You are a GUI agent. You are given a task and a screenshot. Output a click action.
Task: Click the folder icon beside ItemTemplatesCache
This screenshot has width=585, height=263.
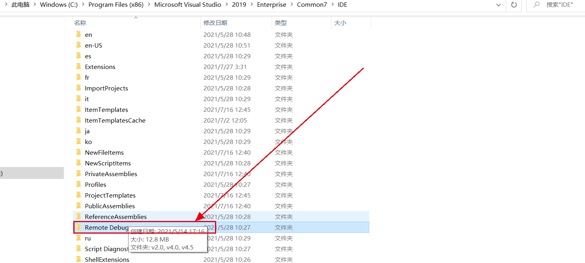(78, 120)
